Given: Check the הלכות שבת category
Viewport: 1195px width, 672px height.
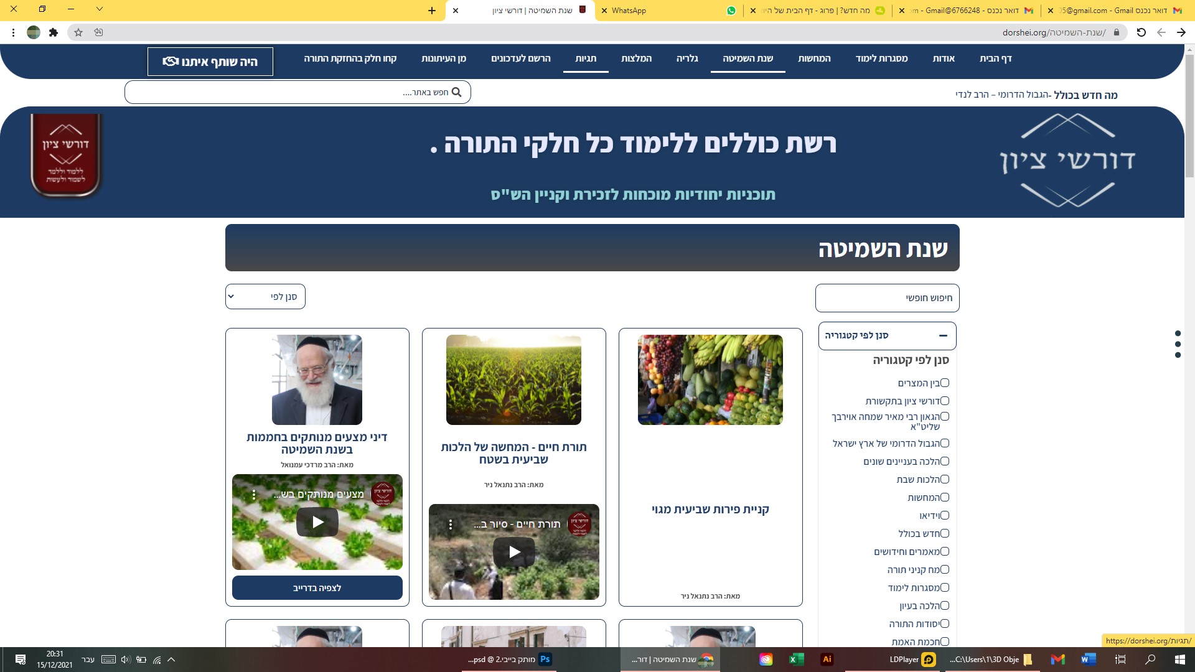Looking at the screenshot, I should tap(945, 480).
